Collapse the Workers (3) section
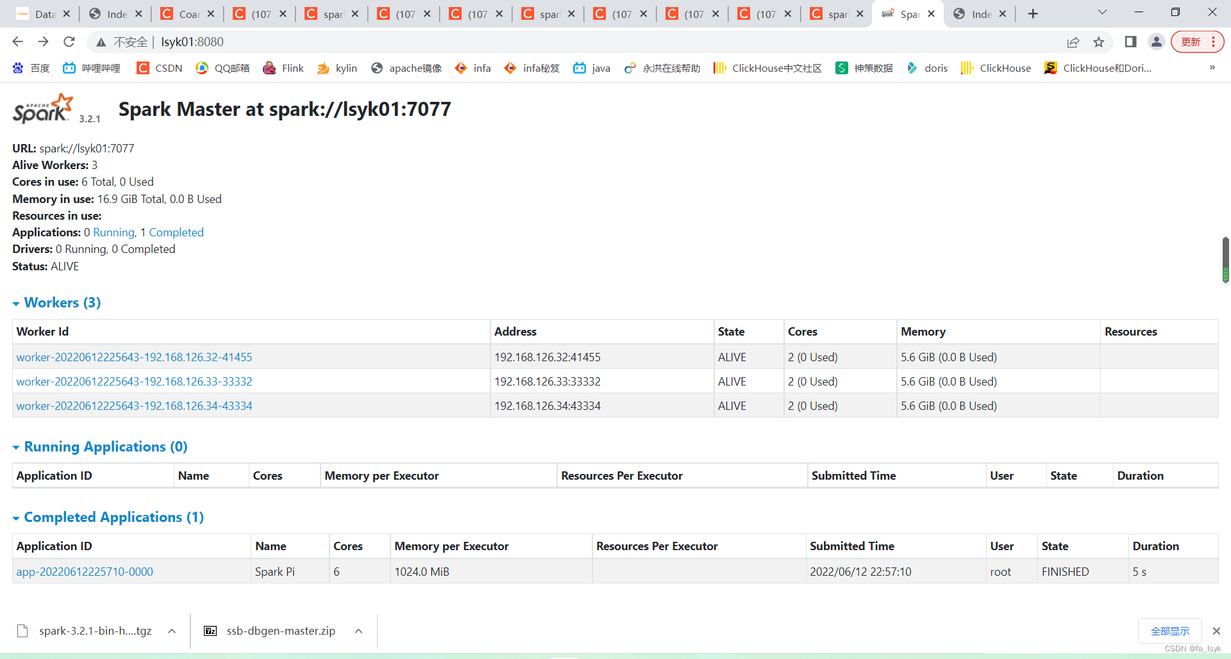This screenshot has height=659, width=1231. coord(56,303)
